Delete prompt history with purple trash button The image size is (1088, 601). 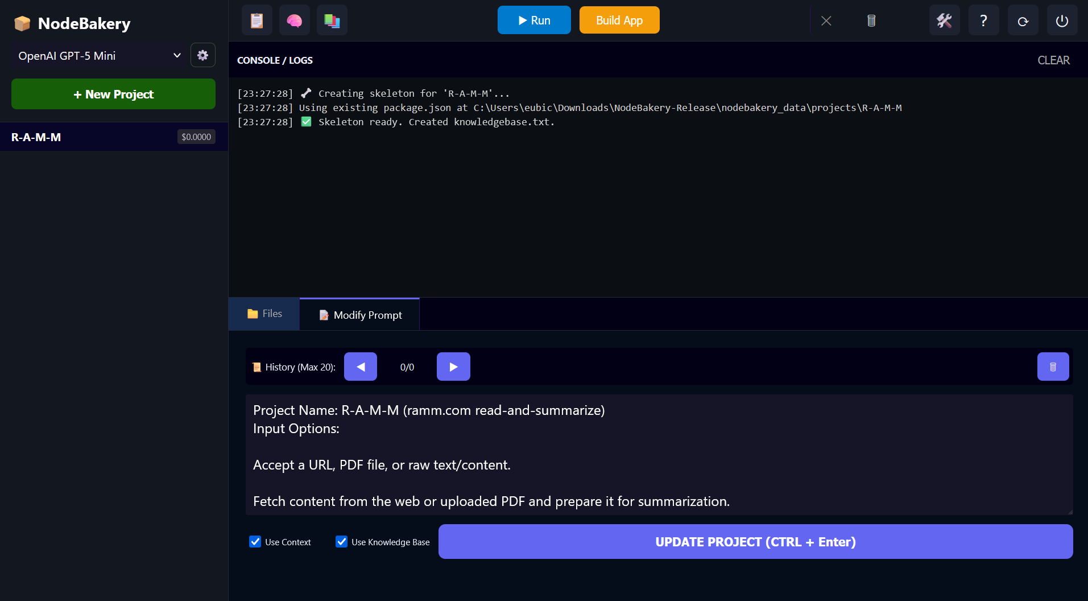1053,367
